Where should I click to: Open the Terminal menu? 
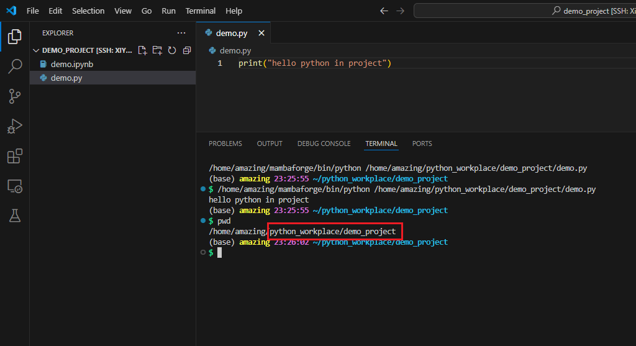[200, 11]
